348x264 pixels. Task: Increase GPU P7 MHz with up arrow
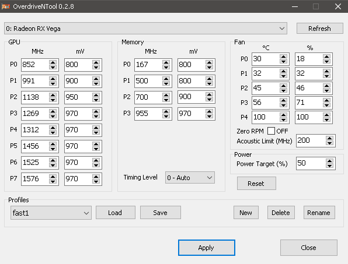pos(53,177)
